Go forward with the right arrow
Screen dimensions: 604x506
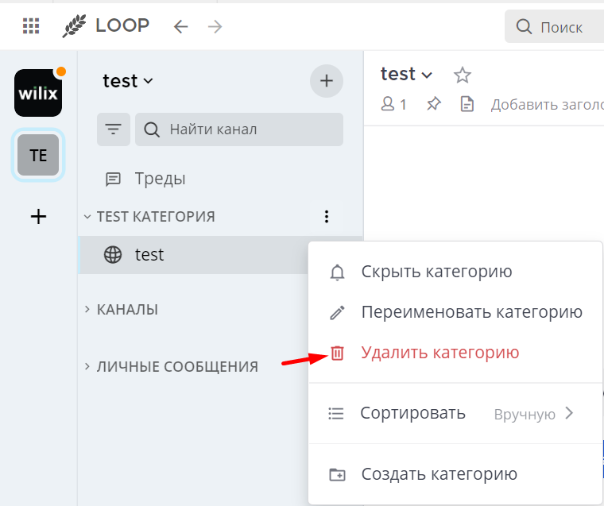coord(215,26)
